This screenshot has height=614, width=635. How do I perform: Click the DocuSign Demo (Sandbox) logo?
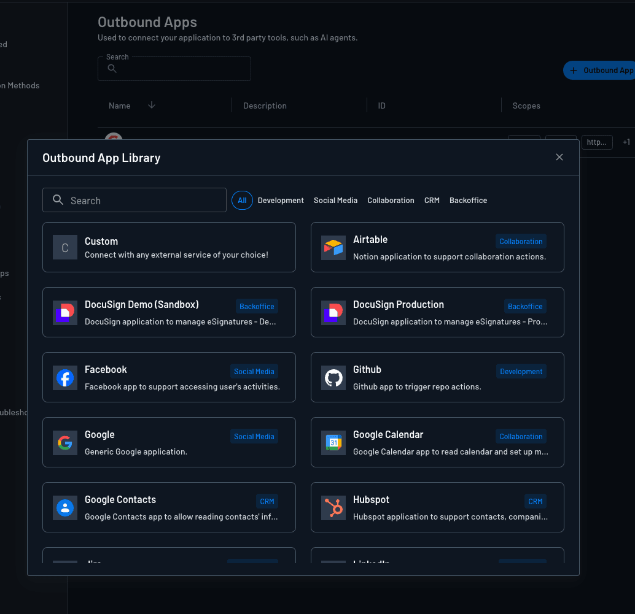pos(65,313)
